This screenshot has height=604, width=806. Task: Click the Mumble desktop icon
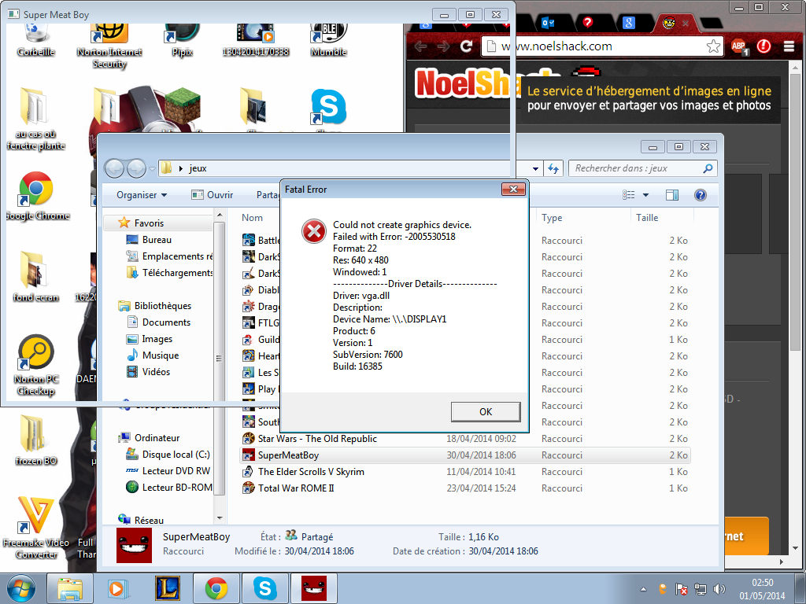[329, 40]
